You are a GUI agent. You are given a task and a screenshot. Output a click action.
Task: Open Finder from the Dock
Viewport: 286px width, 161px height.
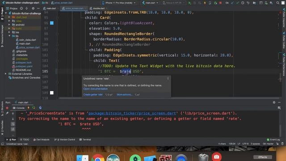tap(82, 158)
